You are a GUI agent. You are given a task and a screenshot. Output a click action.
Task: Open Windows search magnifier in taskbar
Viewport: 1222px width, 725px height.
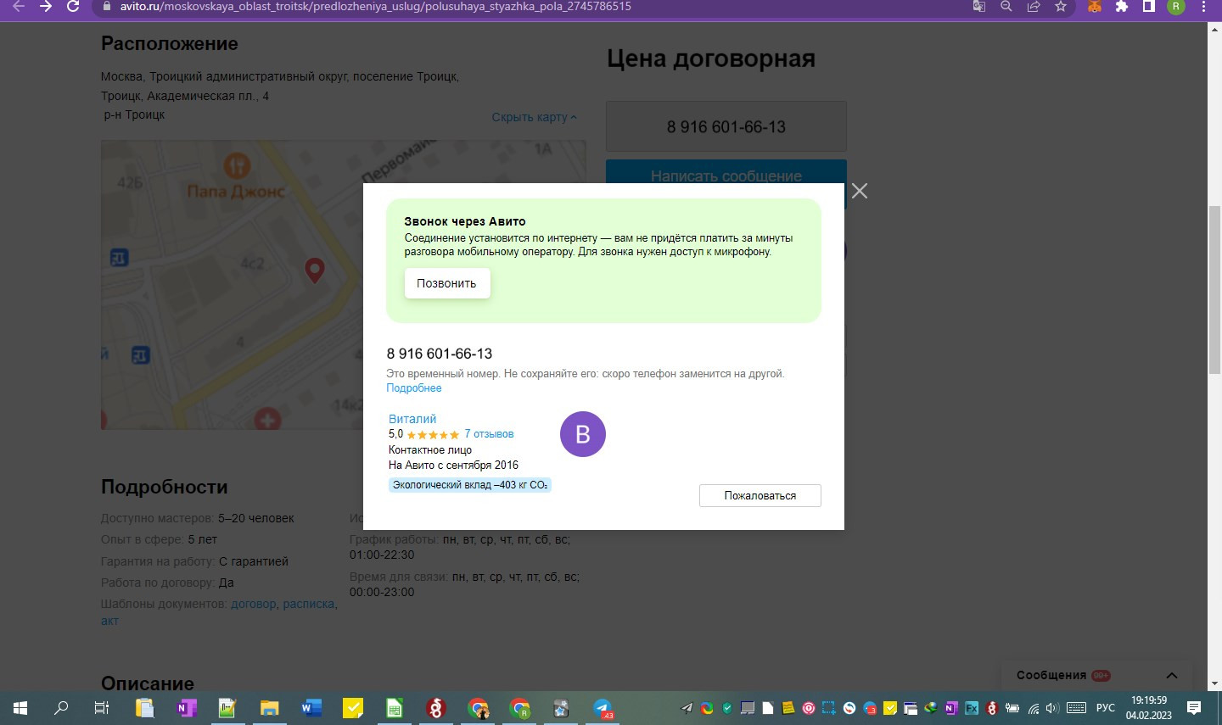click(61, 708)
